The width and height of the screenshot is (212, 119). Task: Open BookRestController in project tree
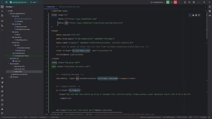22,29
